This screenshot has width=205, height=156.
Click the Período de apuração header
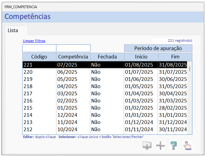(x=158, y=48)
